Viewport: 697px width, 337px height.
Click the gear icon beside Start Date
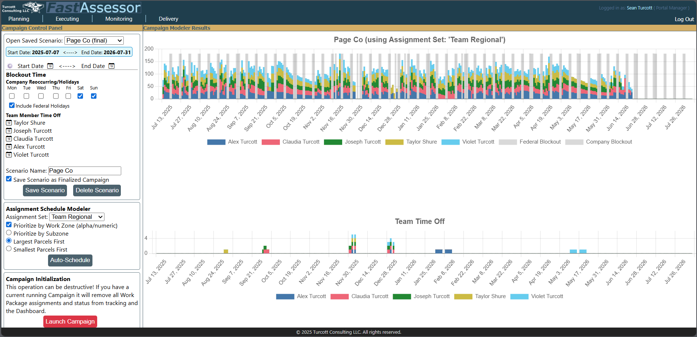(10, 66)
